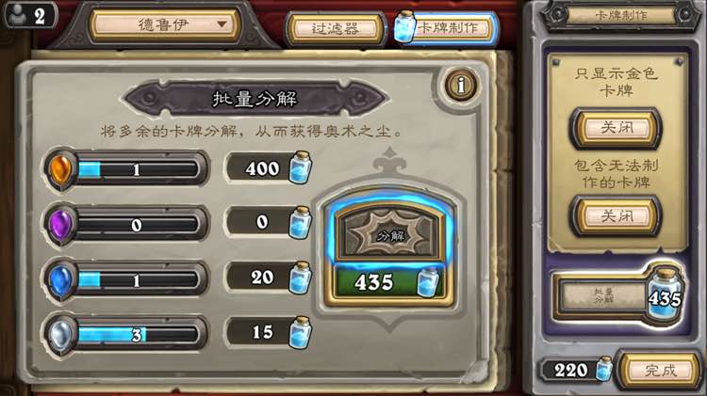
Task: Click the 完成 done button
Action: tap(660, 371)
